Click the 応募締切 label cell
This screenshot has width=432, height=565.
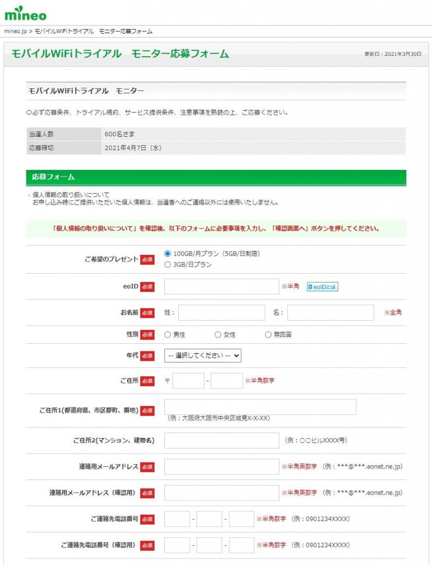click(64, 148)
